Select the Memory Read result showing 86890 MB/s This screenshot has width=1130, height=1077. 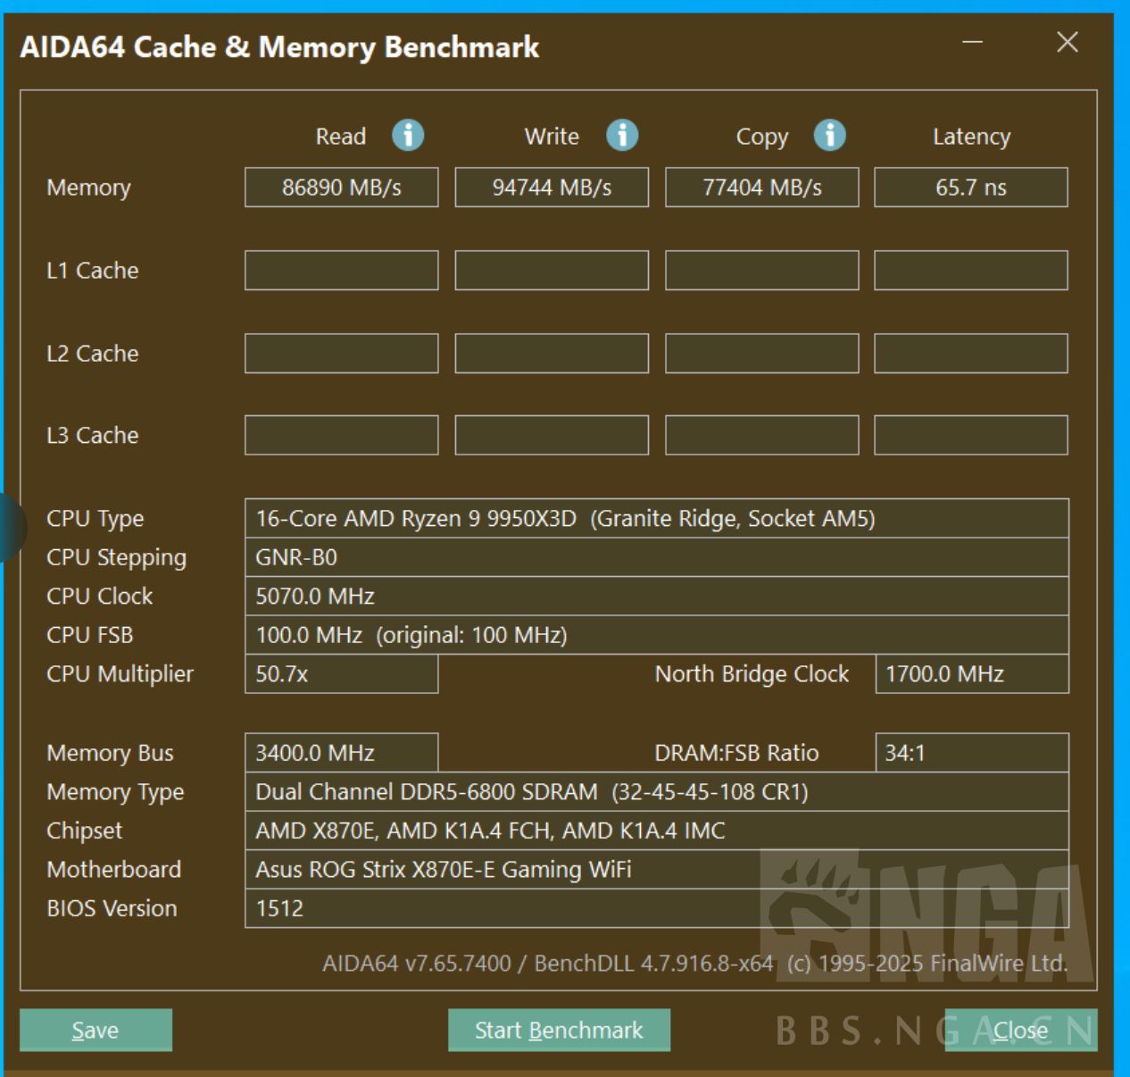(x=341, y=187)
